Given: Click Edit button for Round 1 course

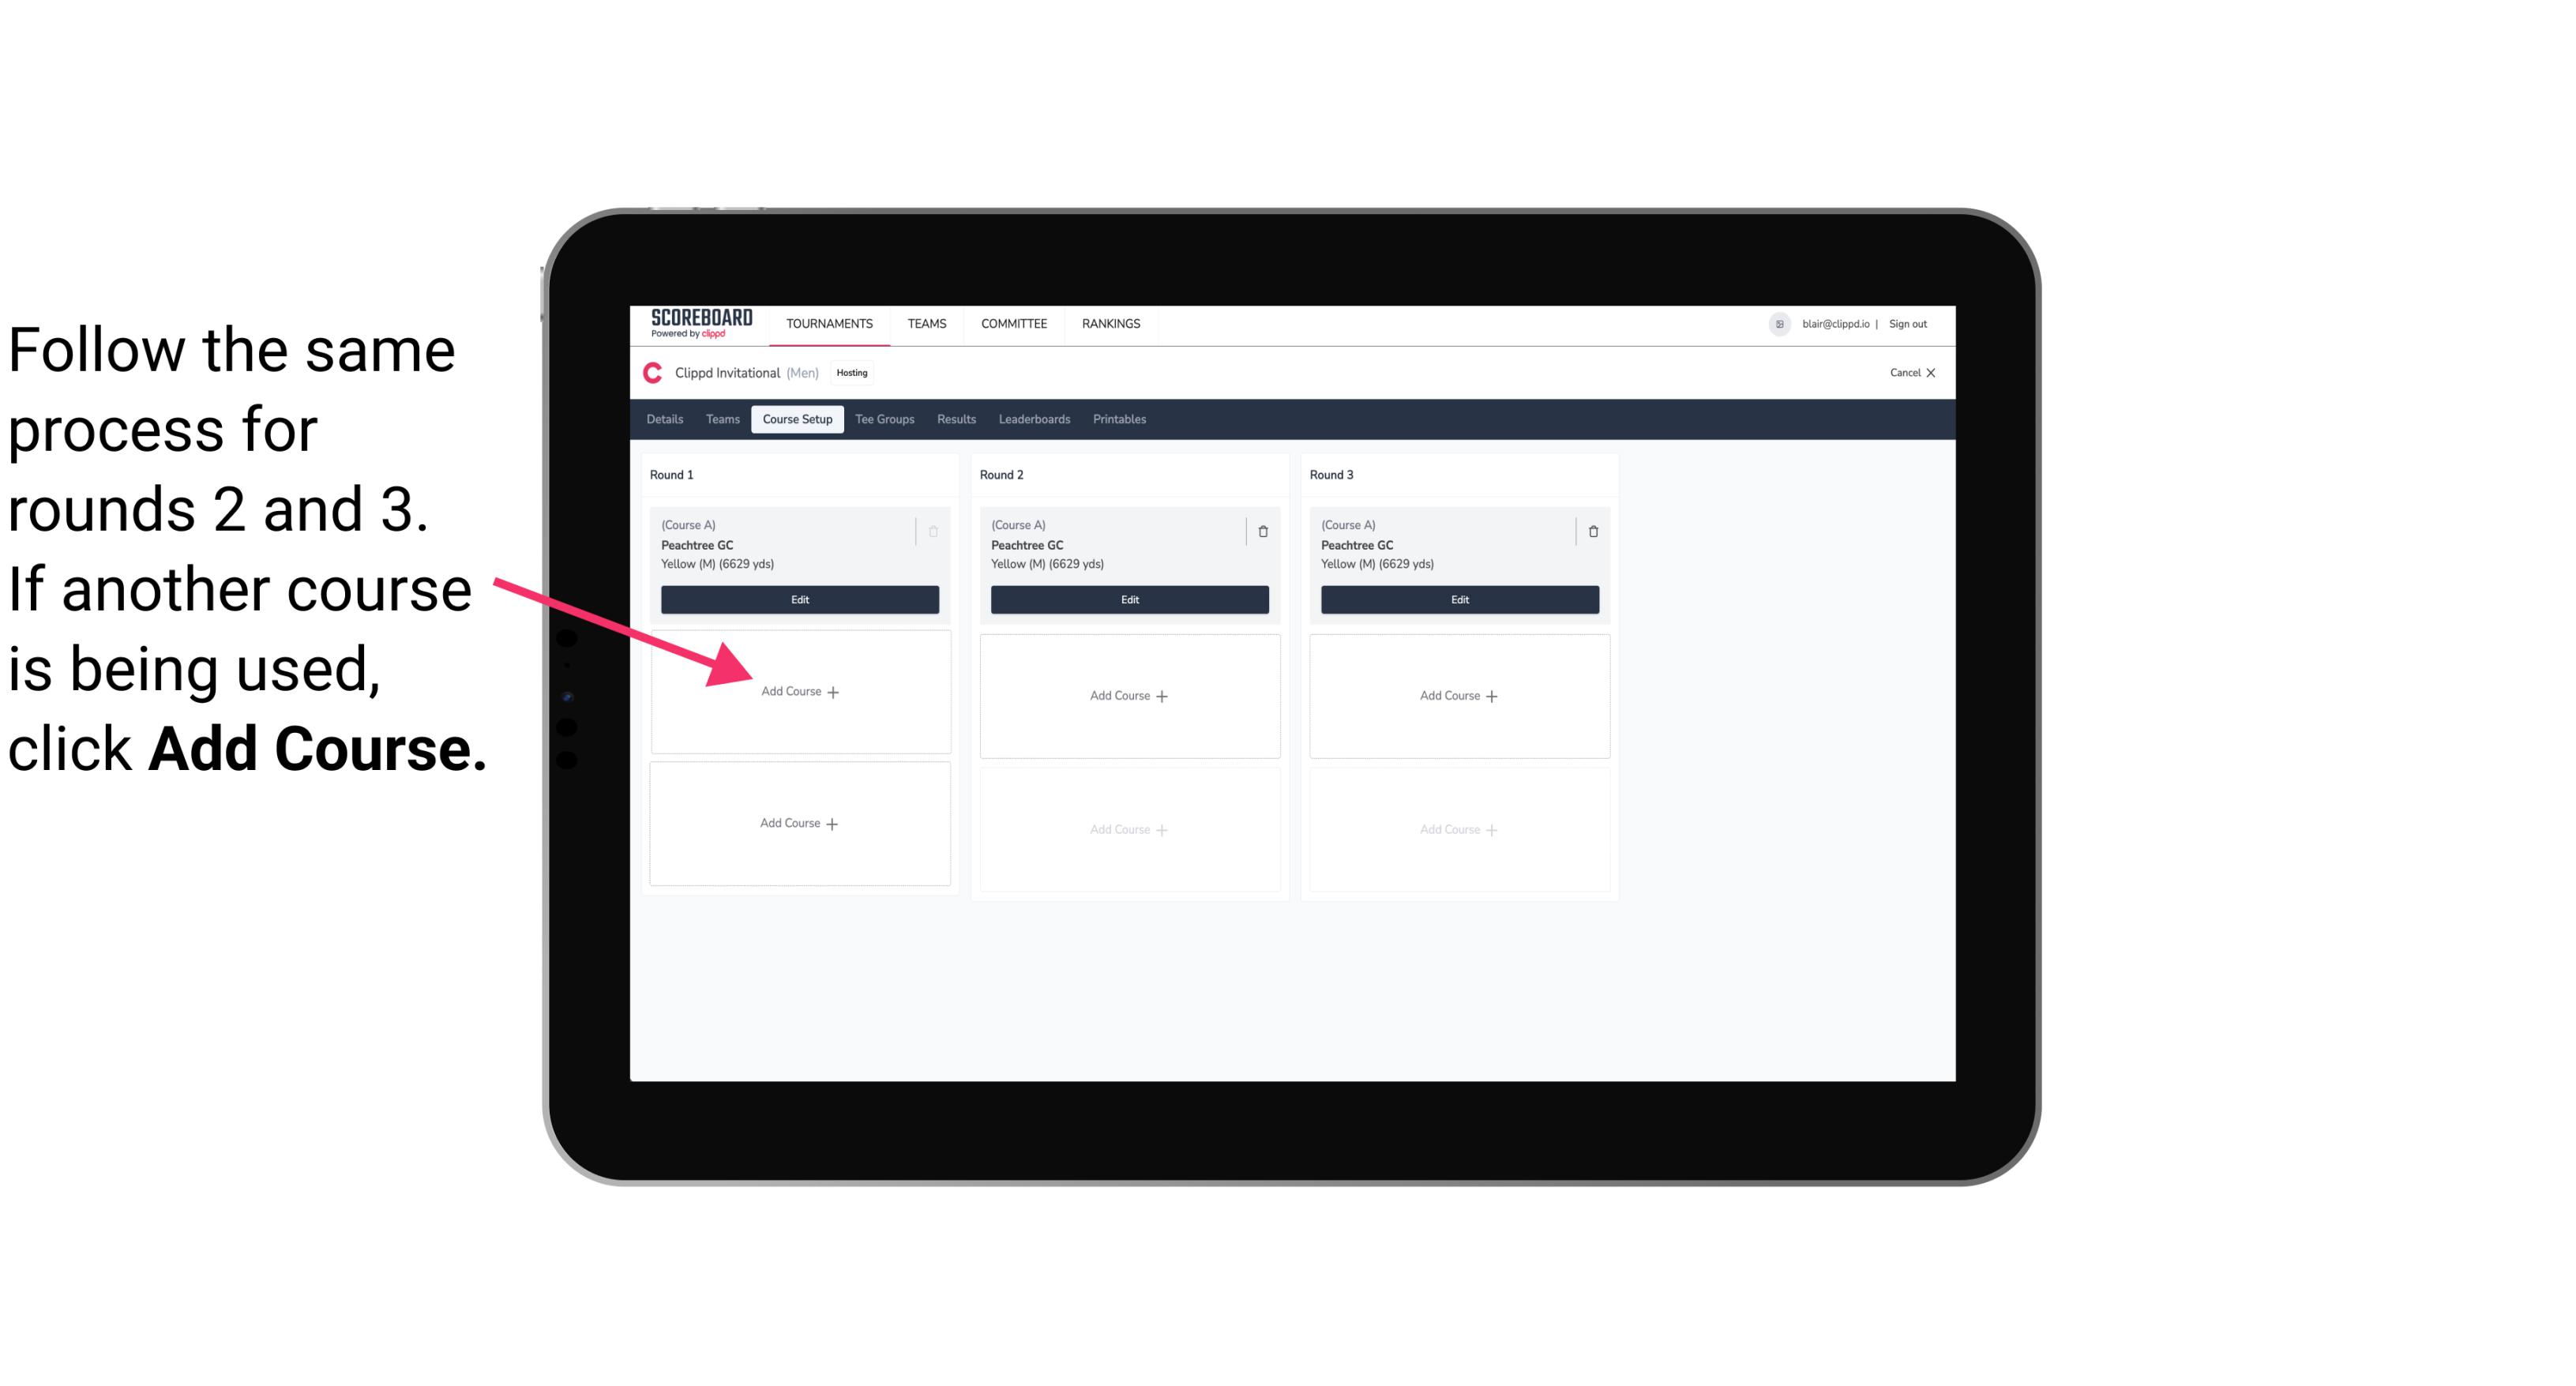Looking at the screenshot, I should tap(798, 601).
